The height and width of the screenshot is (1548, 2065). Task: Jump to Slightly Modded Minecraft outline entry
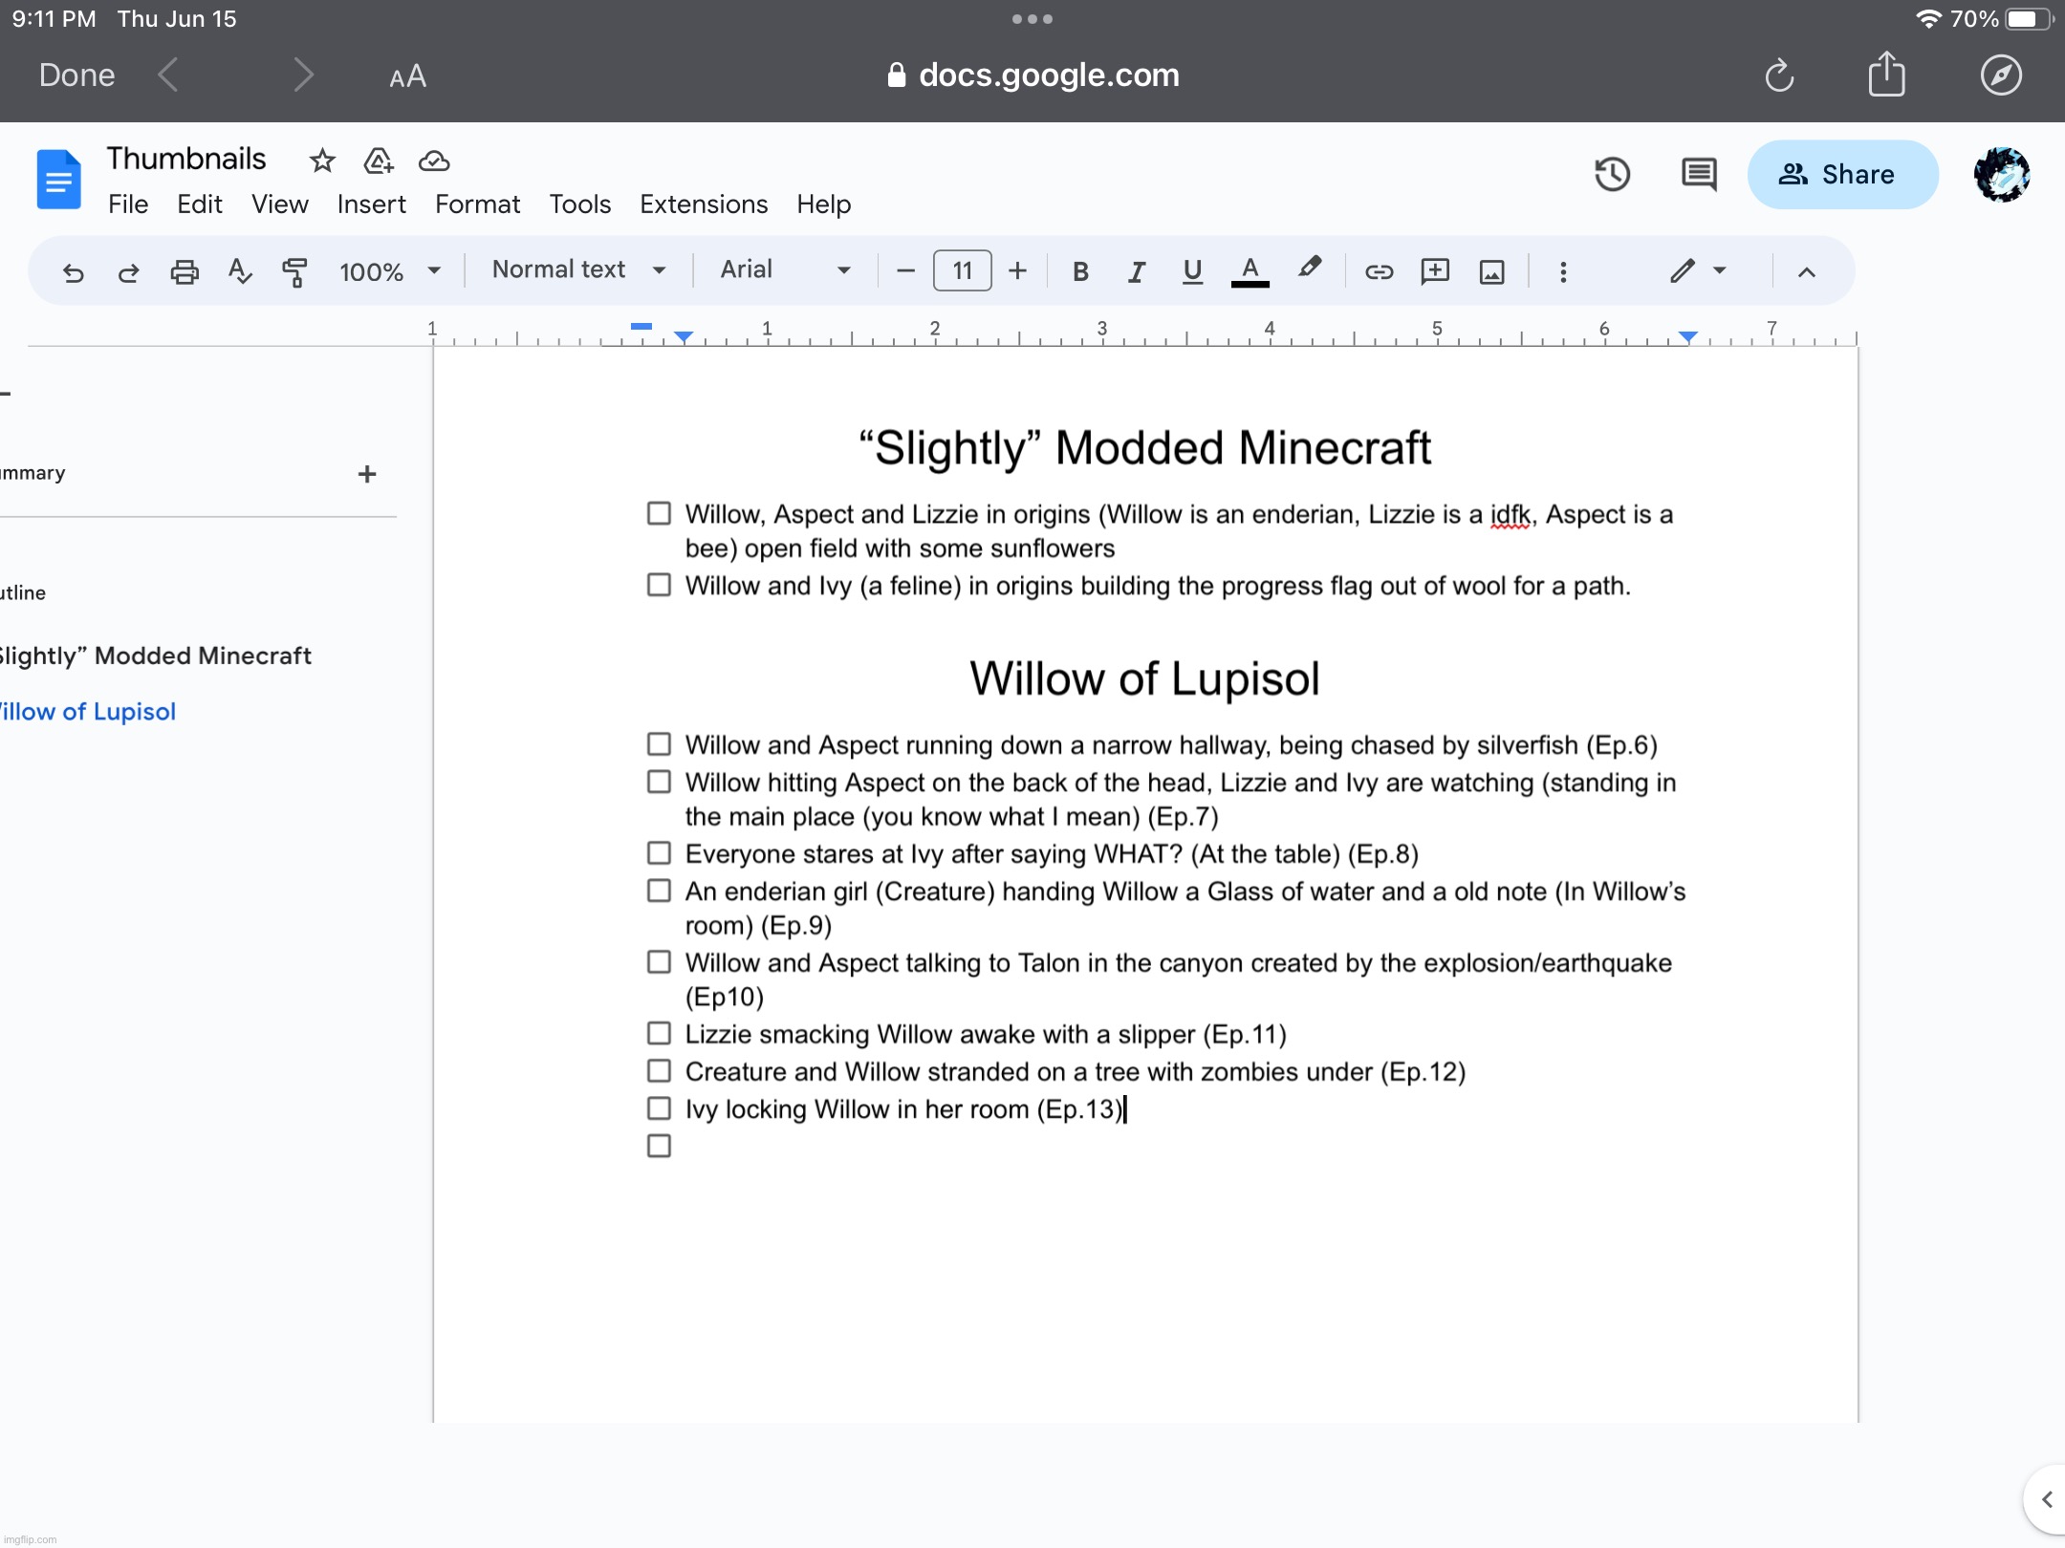[155, 656]
